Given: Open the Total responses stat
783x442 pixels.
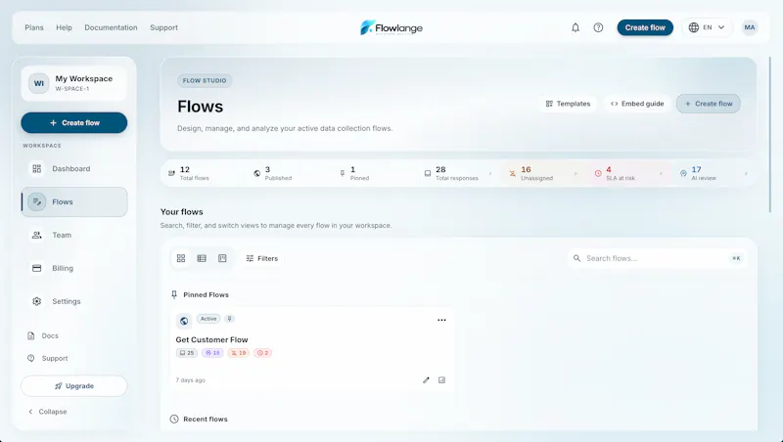Looking at the screenshot, I should [x=457, y=173].
